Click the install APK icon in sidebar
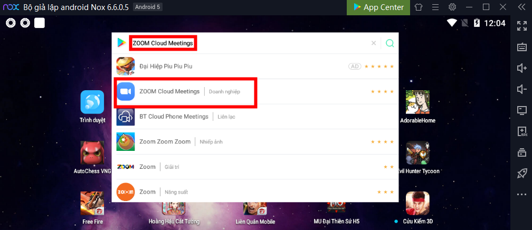Image resolution: width=532 pixels, height=230 pixels. pos(522,131)
